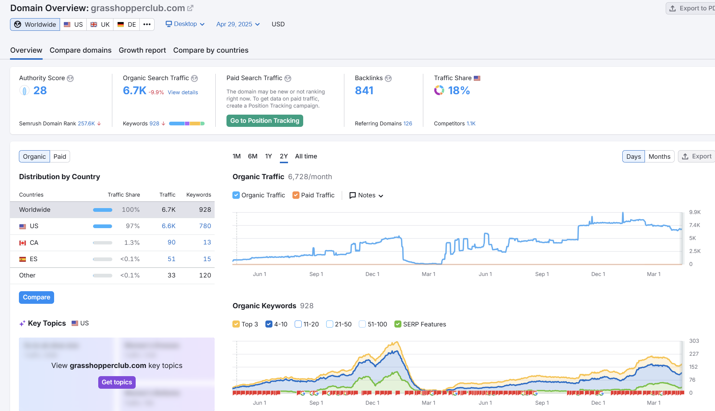Click the Desktop monitor icon
Screen dimensions: 715x411
[169, 24]
